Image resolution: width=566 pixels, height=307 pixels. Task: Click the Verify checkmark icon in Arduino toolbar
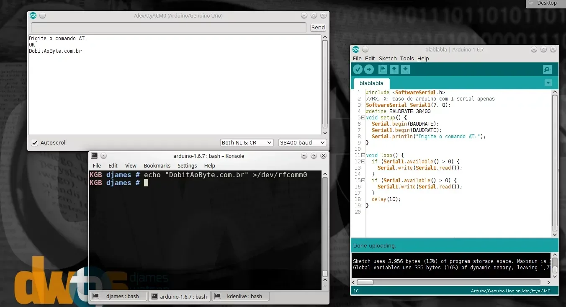tap(358, 70)
